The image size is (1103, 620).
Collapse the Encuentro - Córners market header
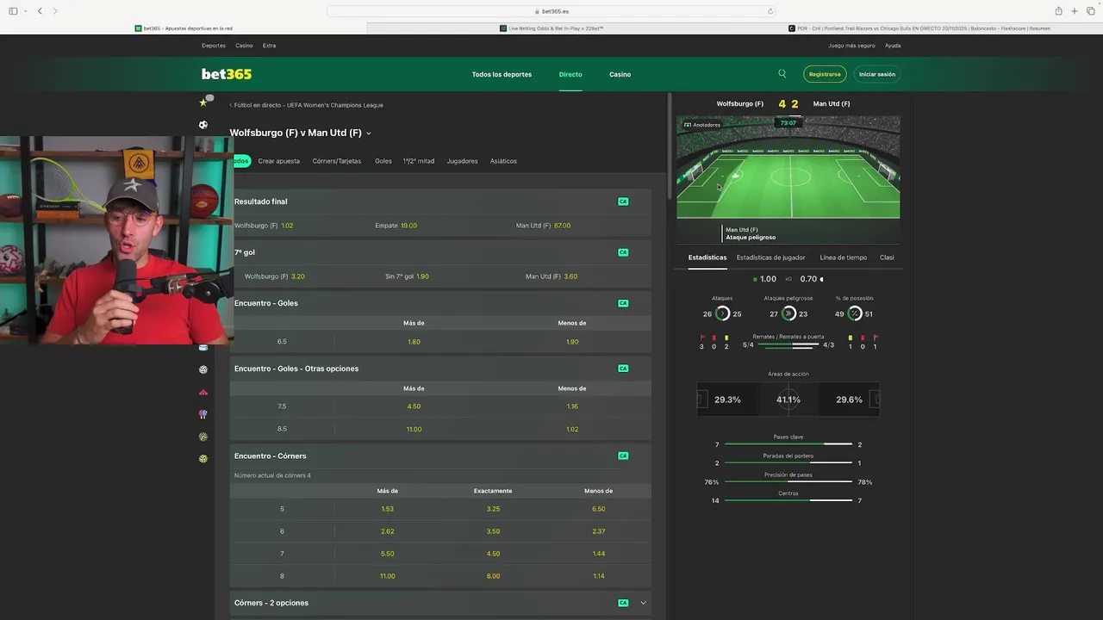(x=440, y=456)
